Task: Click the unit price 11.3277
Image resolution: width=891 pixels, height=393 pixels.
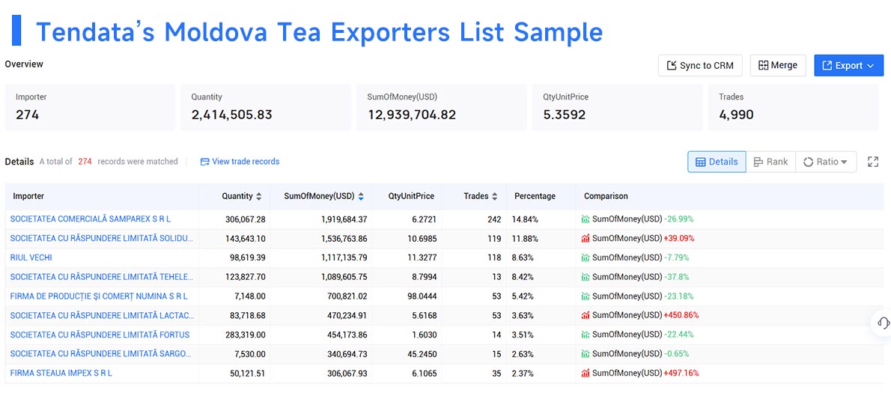Action: 422,258
